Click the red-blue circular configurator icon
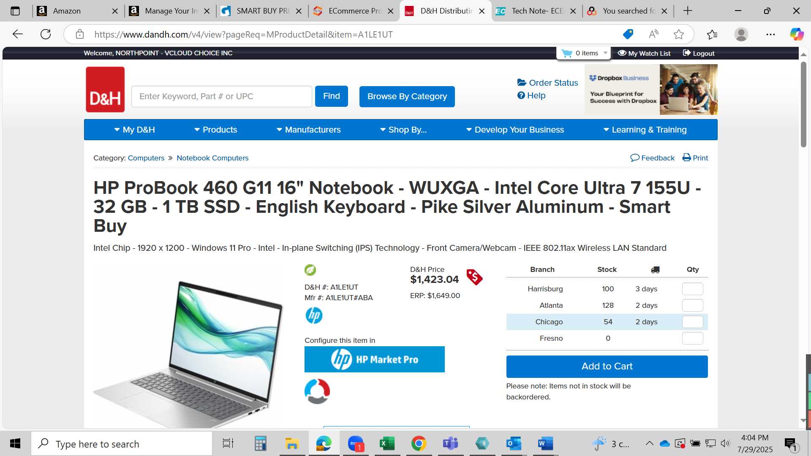The width and height of the screenshot is (811, 456). (317, 391)
